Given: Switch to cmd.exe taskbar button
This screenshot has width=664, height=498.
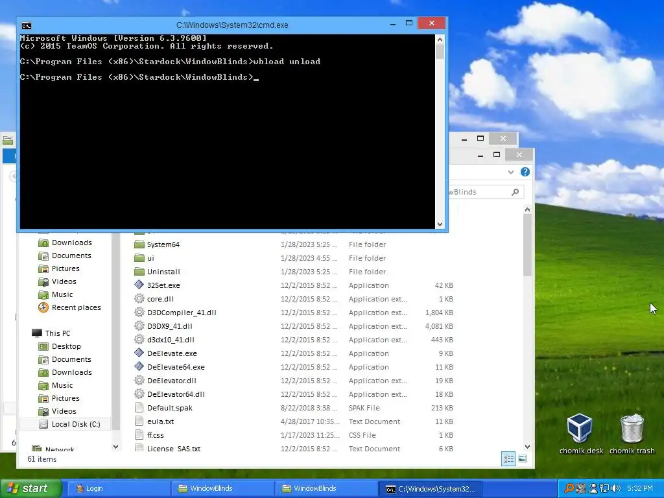Looking at the screenshot, I should point(429,488).
